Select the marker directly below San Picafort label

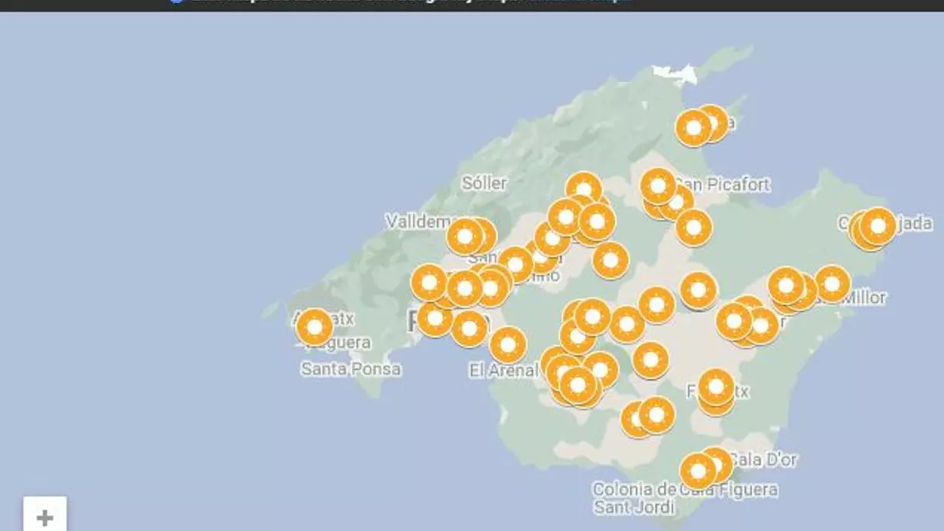pyautogui.click(x=694, y=227)
